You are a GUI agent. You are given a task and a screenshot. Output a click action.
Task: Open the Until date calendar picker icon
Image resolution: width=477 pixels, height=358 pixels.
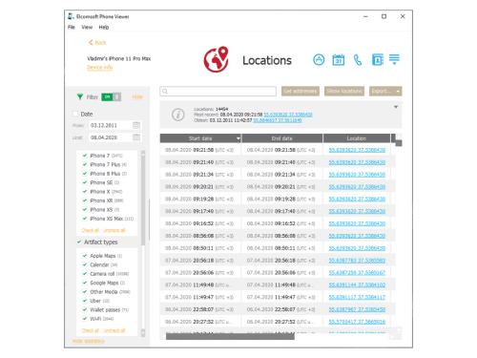tap(136, 137)
